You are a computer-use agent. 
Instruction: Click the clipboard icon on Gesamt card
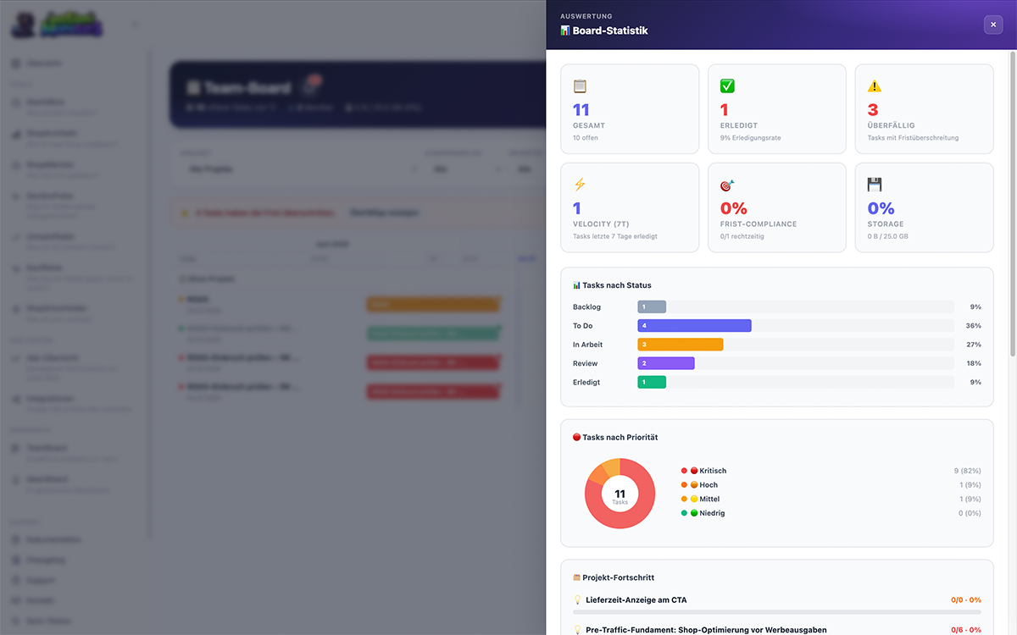tap(580, 86)
